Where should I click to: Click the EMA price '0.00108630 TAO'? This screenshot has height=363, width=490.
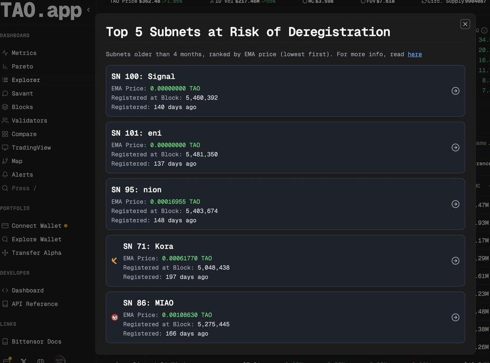187,315
